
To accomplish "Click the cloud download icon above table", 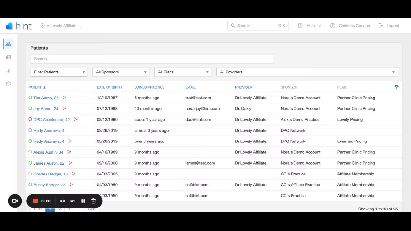I will [x=397, y=87].
